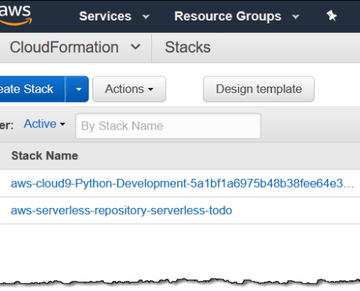Viewport: 360px width, 291px height.
Task: Click the pin shortcut icon in header
Action: point(332,16)
